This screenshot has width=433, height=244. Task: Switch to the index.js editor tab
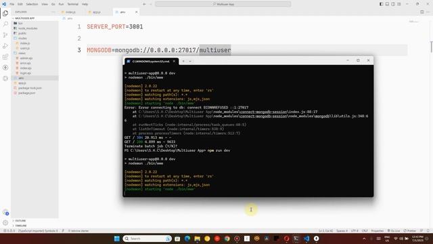[x=71, y=12]
